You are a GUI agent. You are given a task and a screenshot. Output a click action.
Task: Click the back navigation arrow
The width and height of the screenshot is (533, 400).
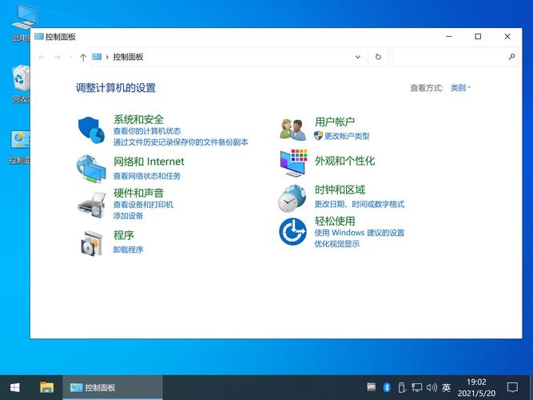[42, 57]
